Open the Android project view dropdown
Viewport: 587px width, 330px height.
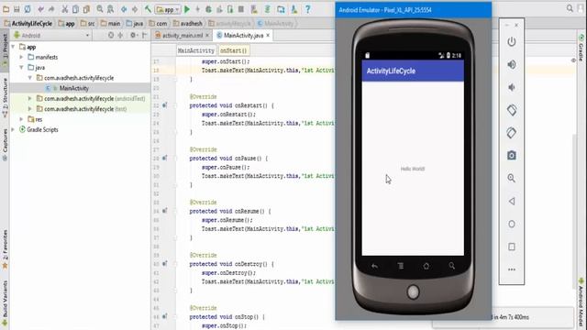51,36
